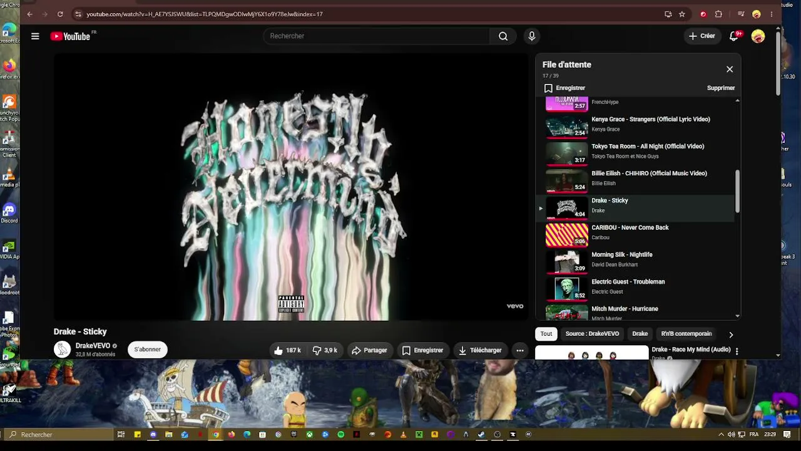Start voice search with the microphone

point(532,36)
